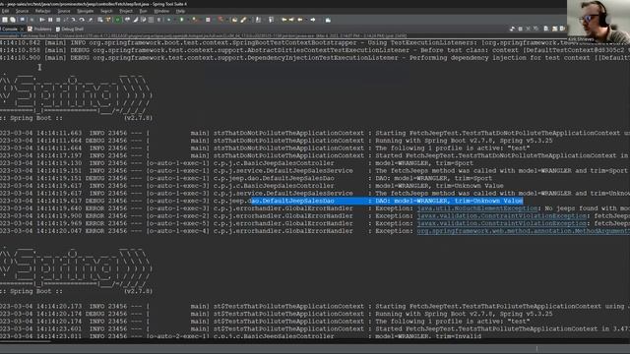Click the console Terminate square icon
This screenshot has width=630, height=354.
click(x=521, y=29)
